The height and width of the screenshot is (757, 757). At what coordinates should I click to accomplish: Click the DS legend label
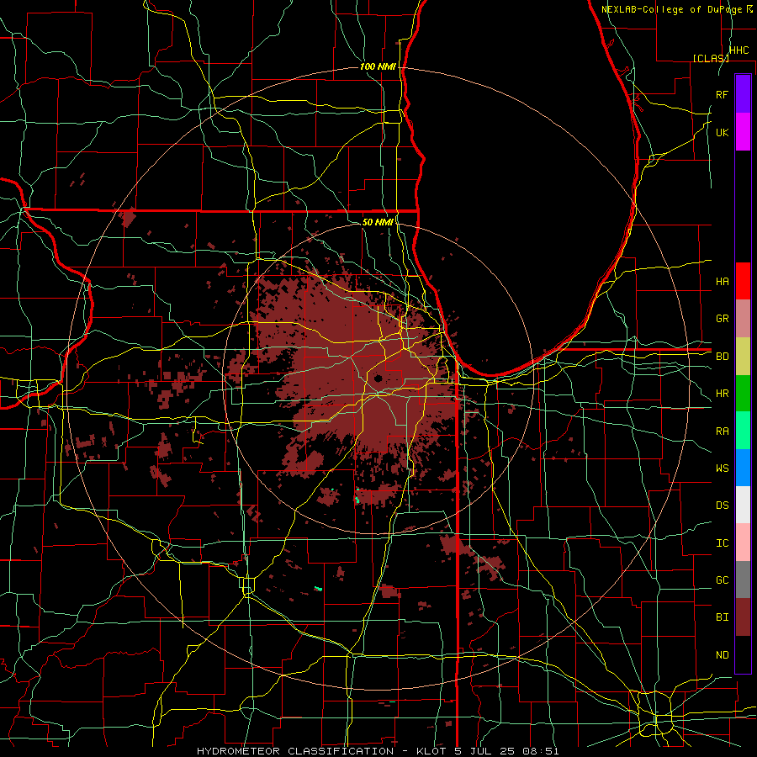tap(723, 506)
